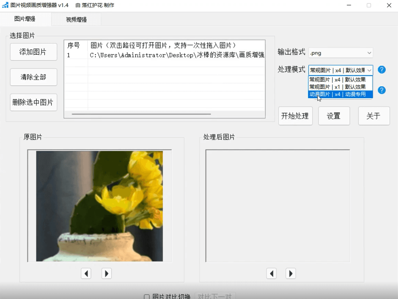Show next original image with right arrow
398x299 pixels.
(x=106, y=273)
